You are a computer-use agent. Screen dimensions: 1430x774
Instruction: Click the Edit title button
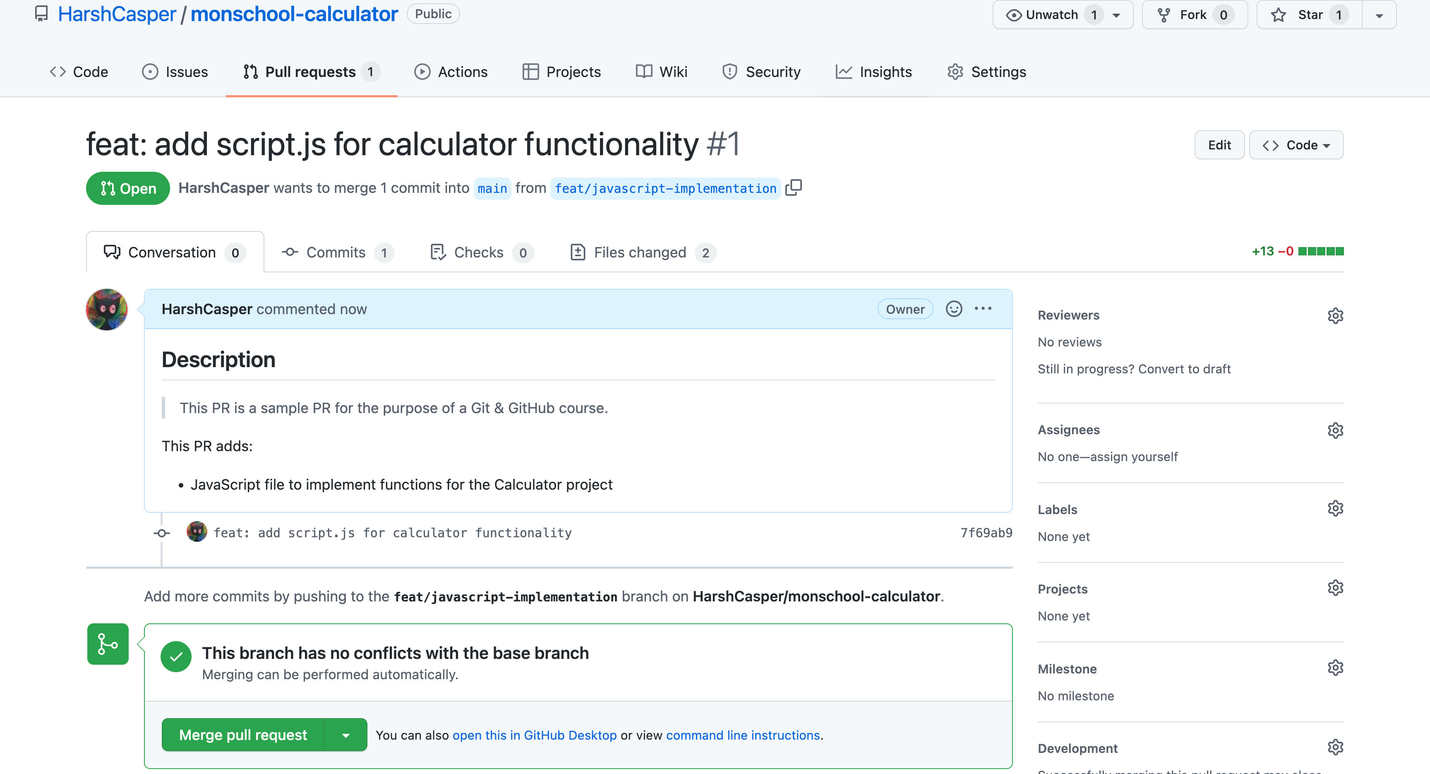click(1219, 145)
